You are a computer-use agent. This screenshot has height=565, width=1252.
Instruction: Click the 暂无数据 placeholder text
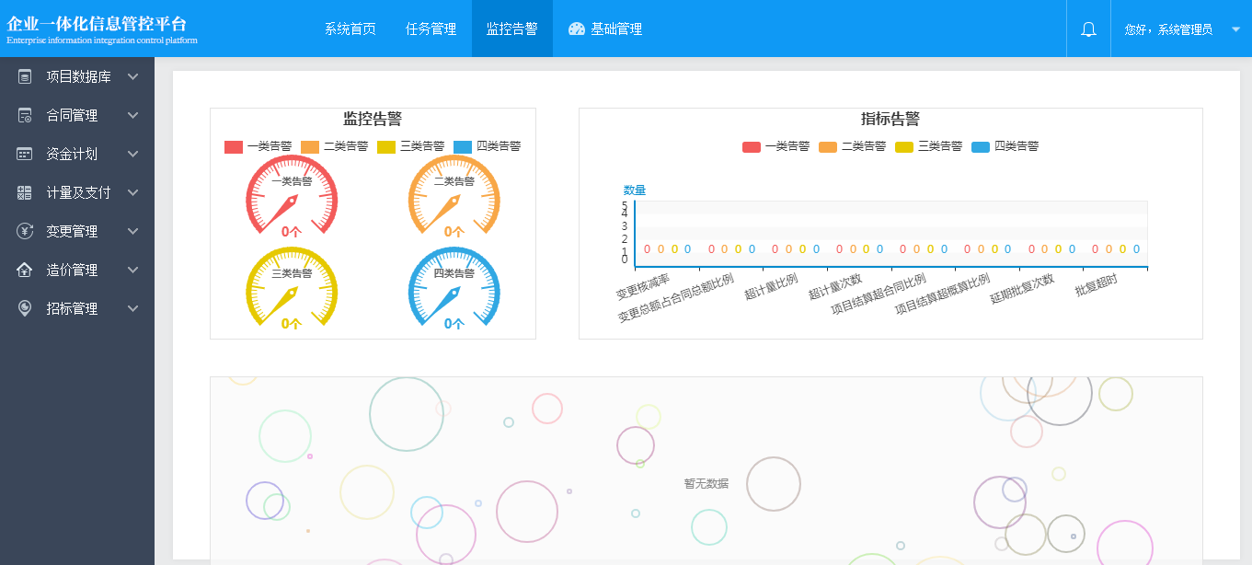pos(706,483)
